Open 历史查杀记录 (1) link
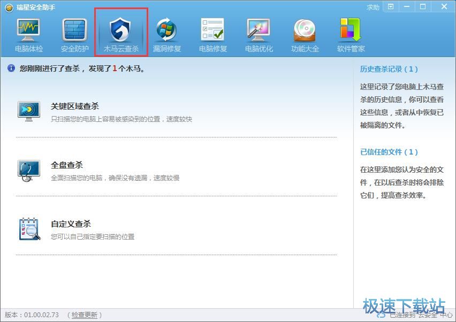The width and height of the screenshot is (456, 322). (389, 69)
